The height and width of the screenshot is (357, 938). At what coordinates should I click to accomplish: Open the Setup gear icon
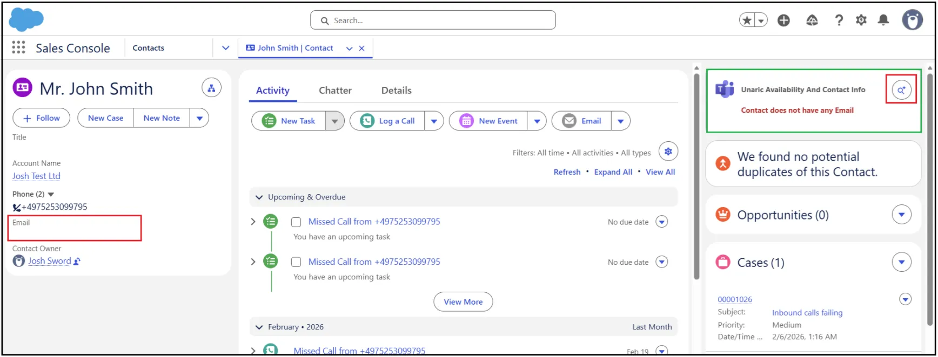tap(861, 20)
